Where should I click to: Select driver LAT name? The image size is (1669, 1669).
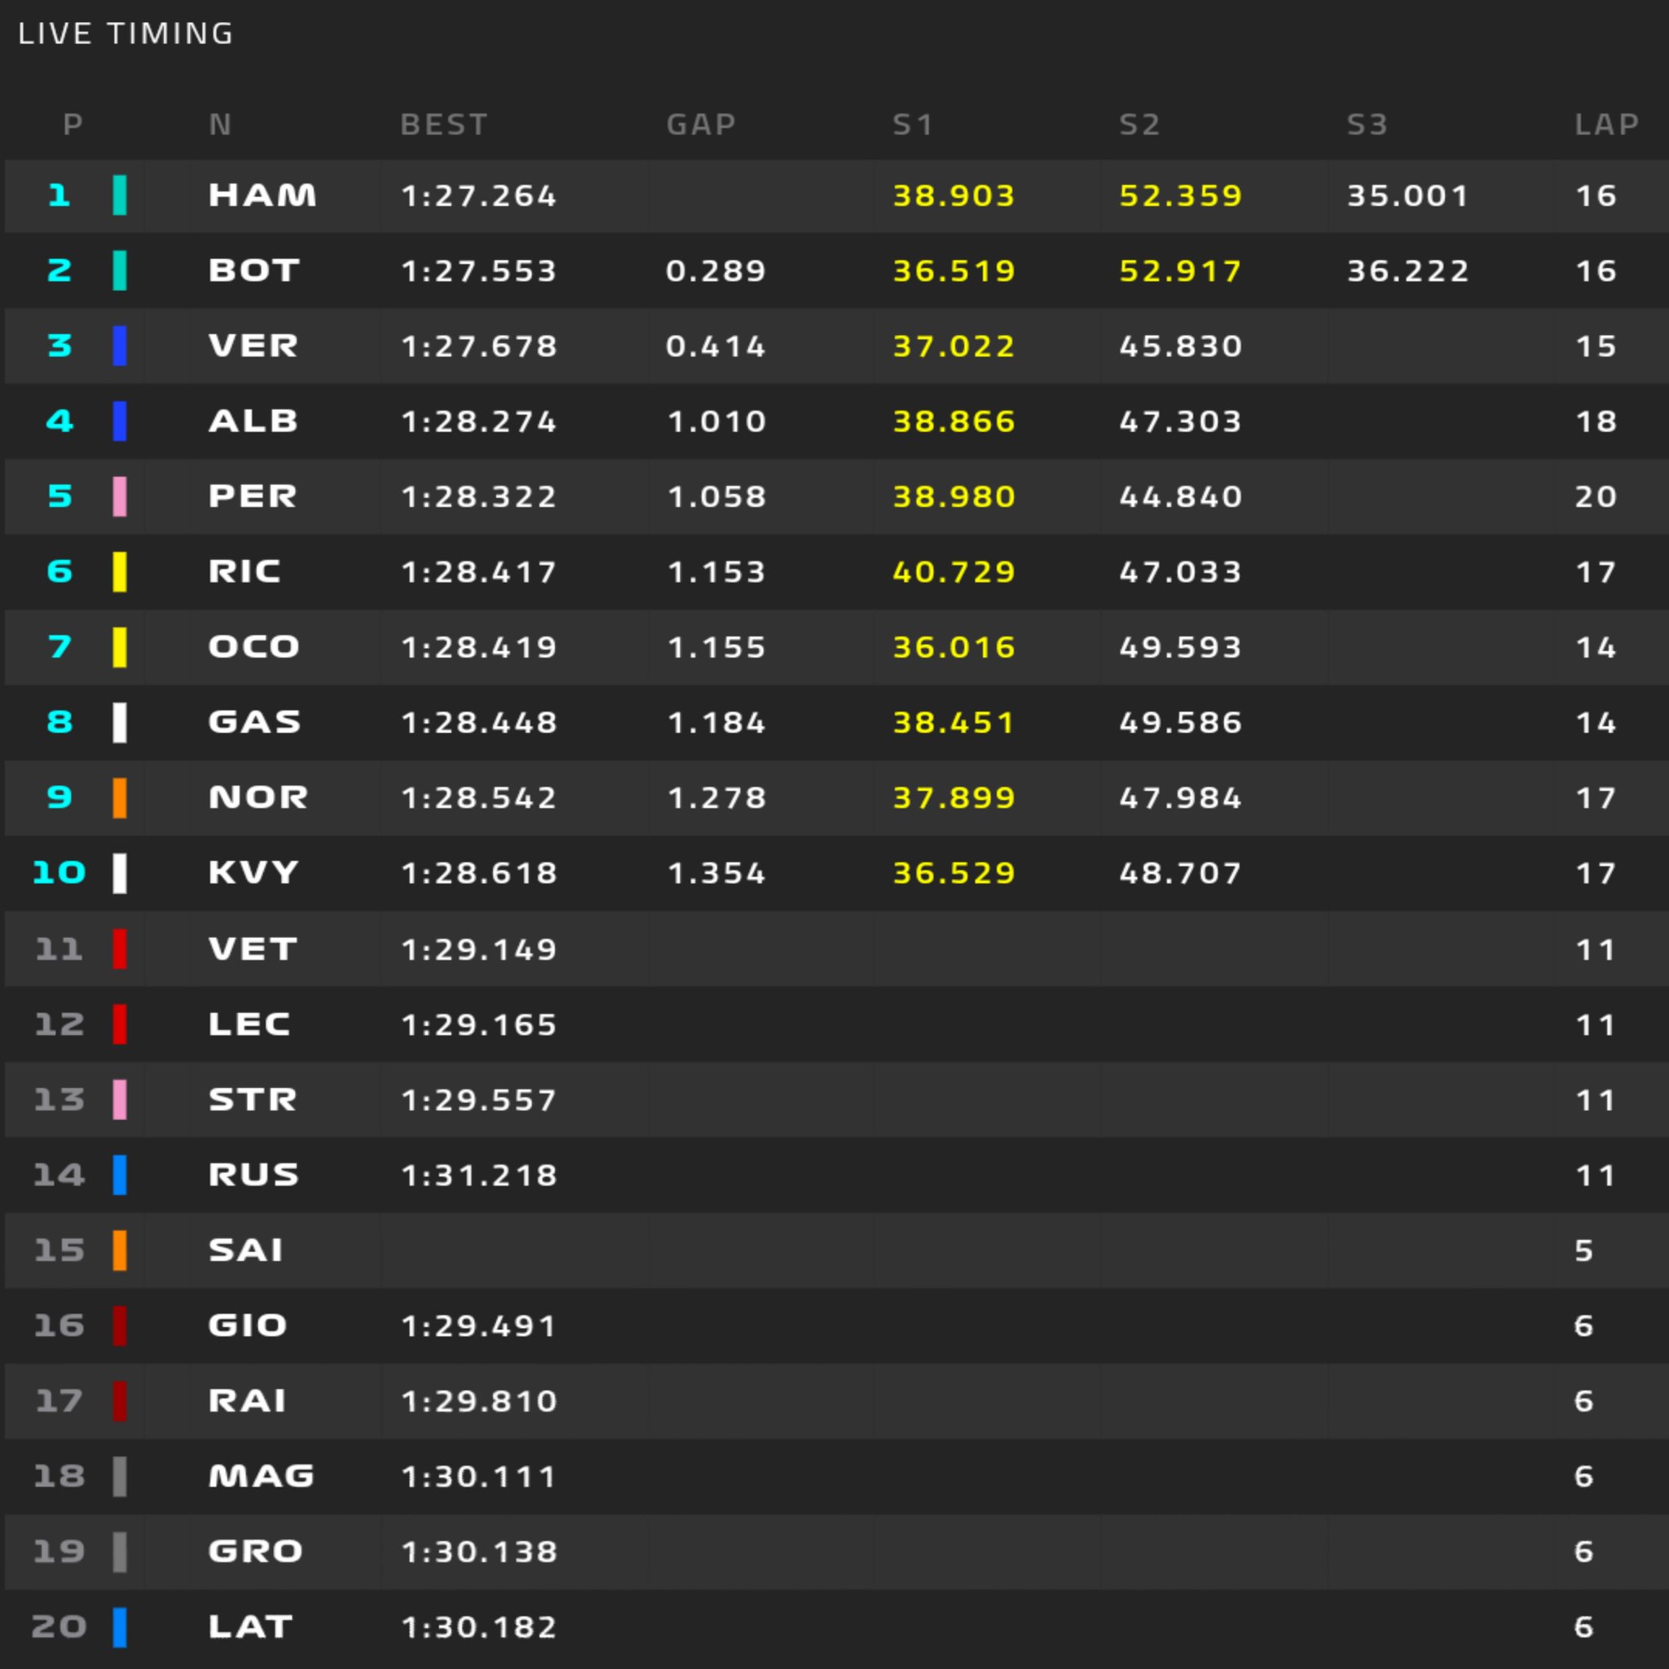click(250, 1627)
